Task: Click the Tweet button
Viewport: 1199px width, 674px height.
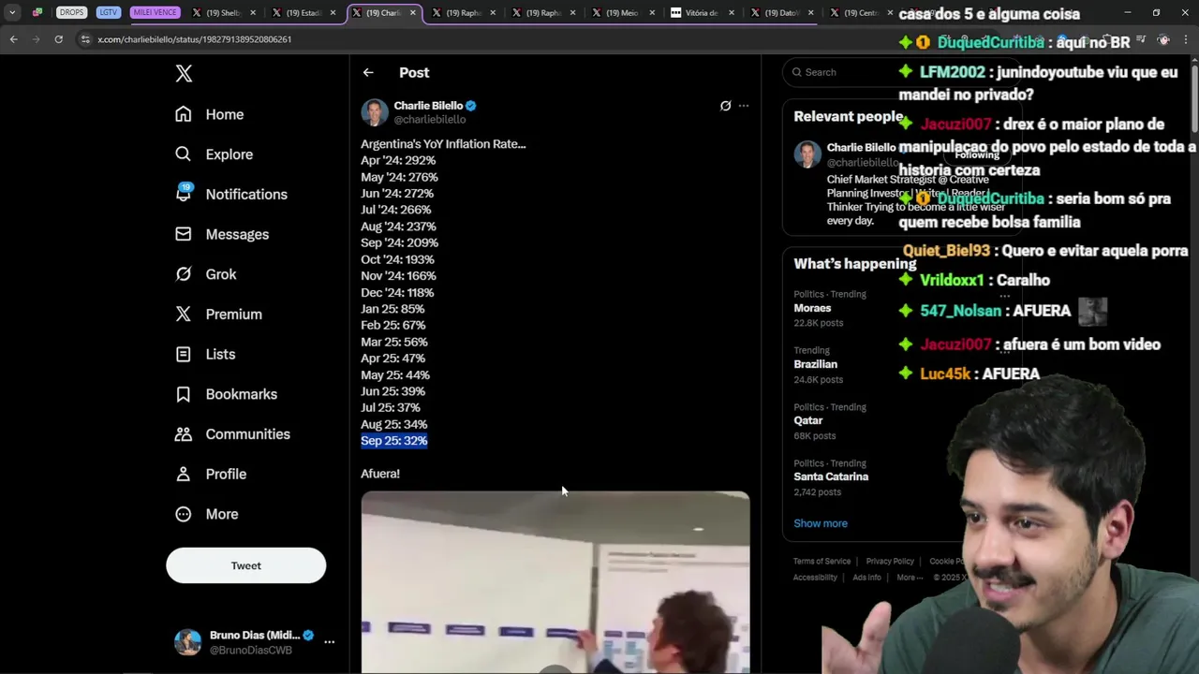Action: click(x=246, y=565)
